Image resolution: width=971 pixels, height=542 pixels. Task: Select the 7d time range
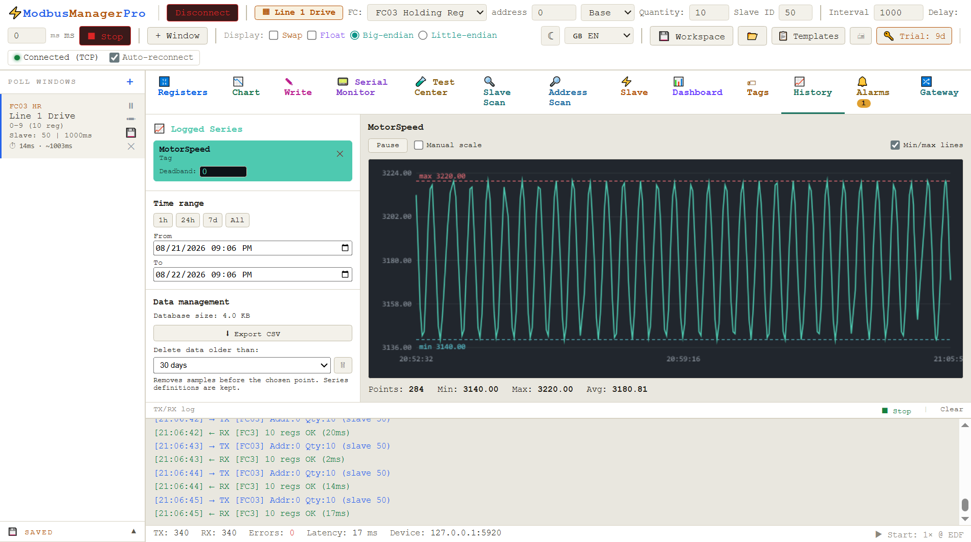tap(213, 220)
